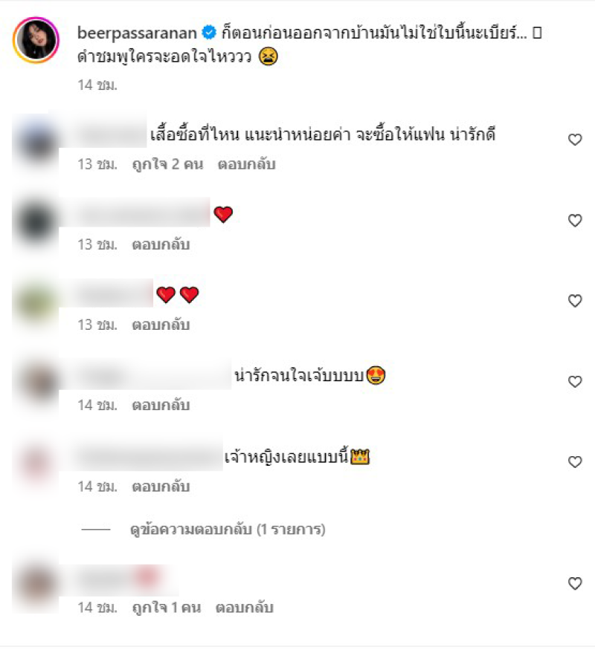595x650 pixels.
Task: Like the single red heart comment
Action: tap(575, 220)
